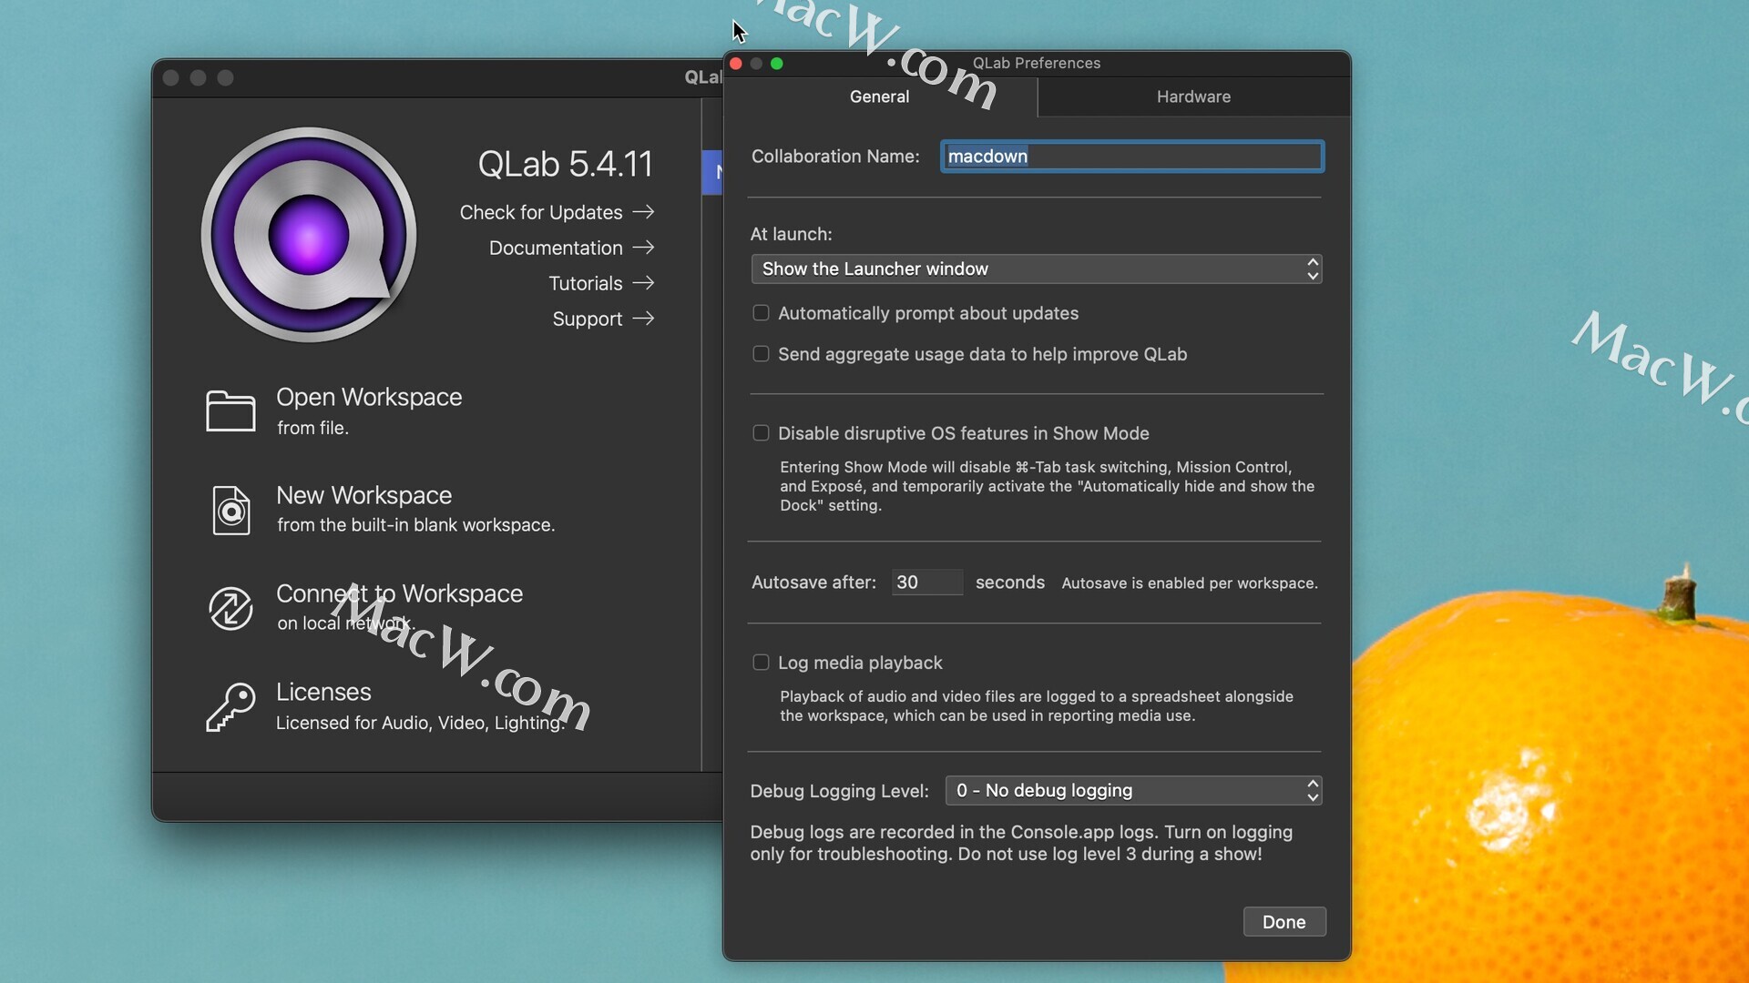This screenshot has width=1749, height=983.
Task: Click the 'At launch:' label
Action: [792, 234]
